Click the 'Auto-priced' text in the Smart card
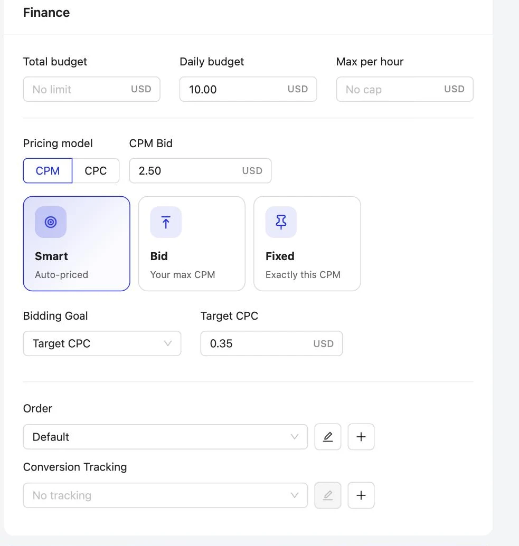Viewport: 519px width, 546px height. pos(61,275)
